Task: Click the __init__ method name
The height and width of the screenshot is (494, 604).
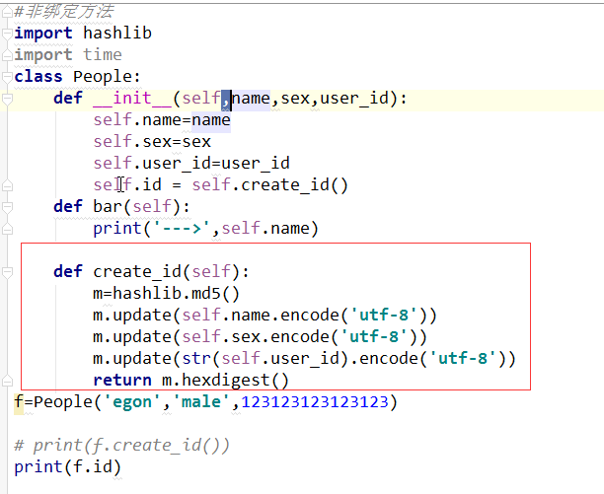Action: click(x=132, y=98)
